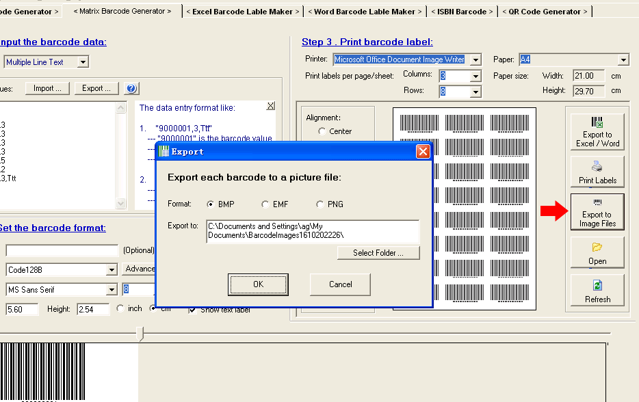This screenshot has height=402, width=639.
Task: Select the BMP format radio button
Action: [x=212, y=204]
